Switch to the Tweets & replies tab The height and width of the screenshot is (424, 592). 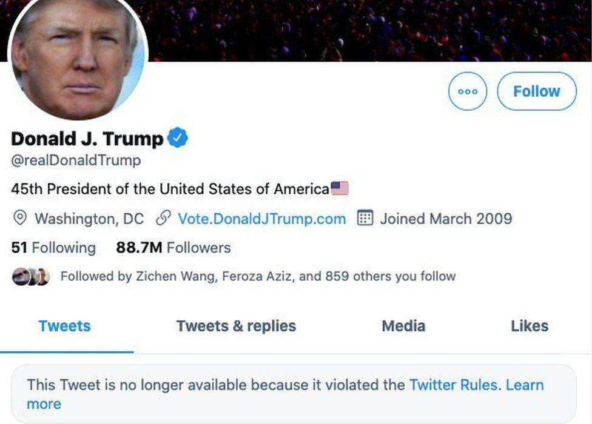click(235, 326)
